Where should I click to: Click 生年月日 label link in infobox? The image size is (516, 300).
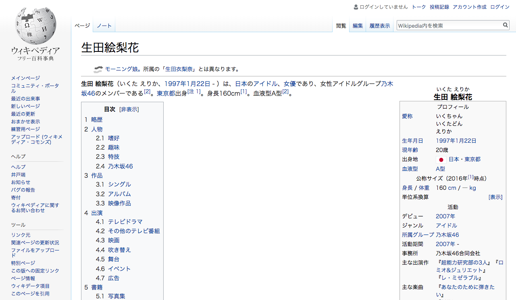412,141
